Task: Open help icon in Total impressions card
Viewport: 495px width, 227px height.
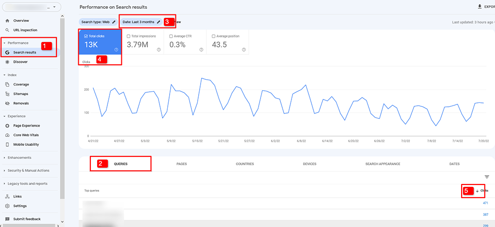Action: (x=159, y=49)
